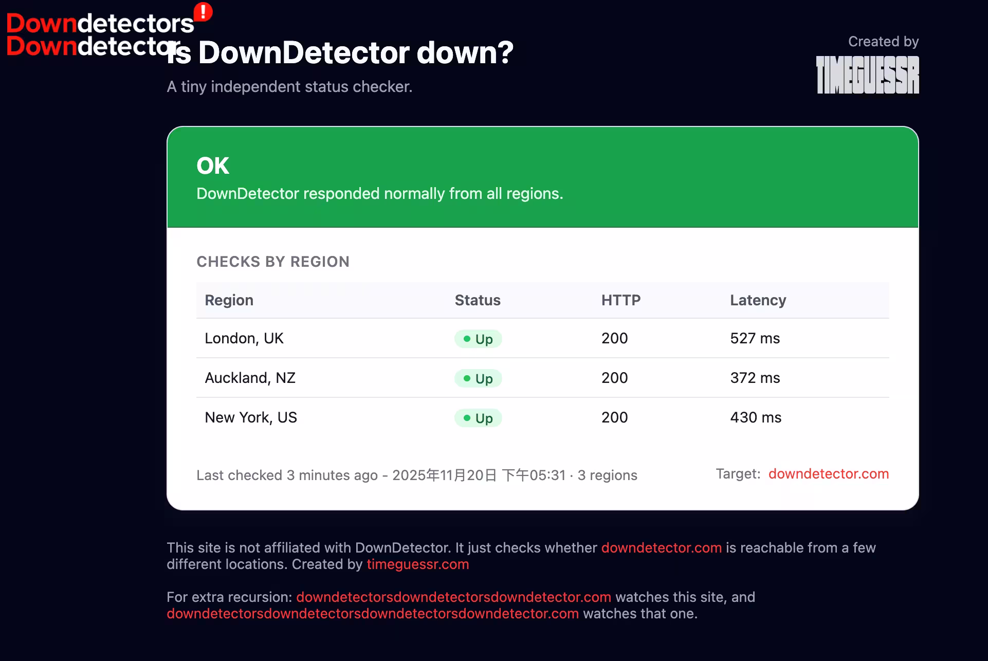Click the Status column header

(x=478, y=300)
